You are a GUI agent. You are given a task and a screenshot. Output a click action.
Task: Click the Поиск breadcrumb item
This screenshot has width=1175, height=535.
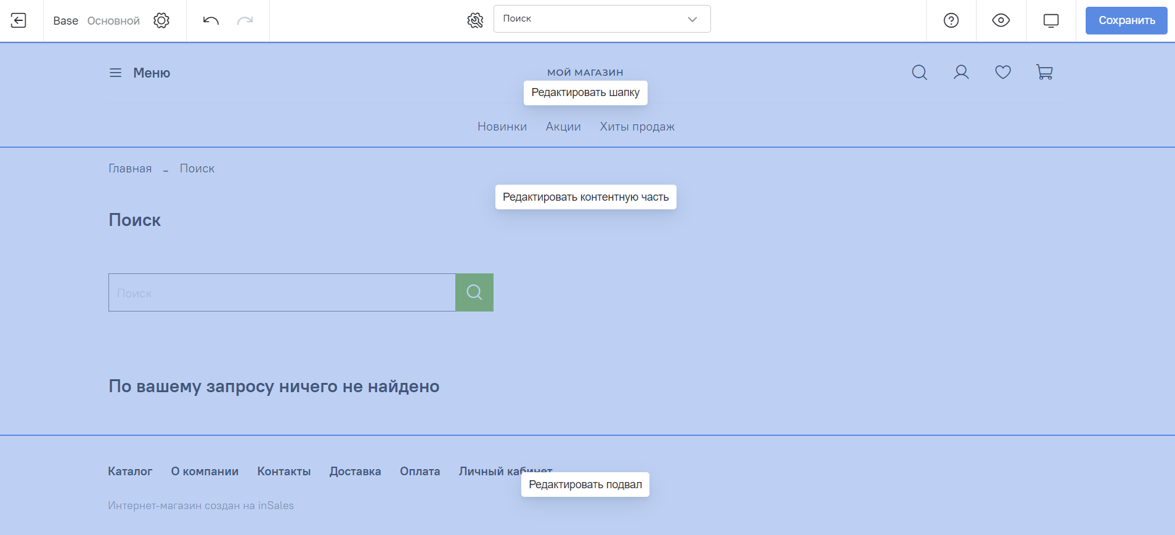pos(197,168)
